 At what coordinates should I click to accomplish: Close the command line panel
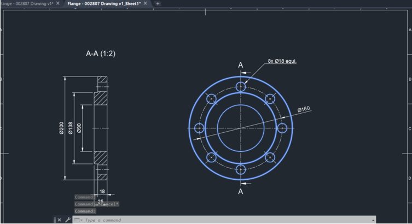[60, 220]
